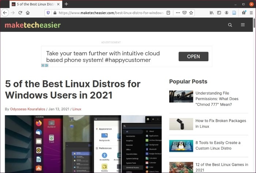The width and height of the screenshot is (256, 173).
Task: Toggle Reader View in the address bar
Action: [x=168, y=12]
